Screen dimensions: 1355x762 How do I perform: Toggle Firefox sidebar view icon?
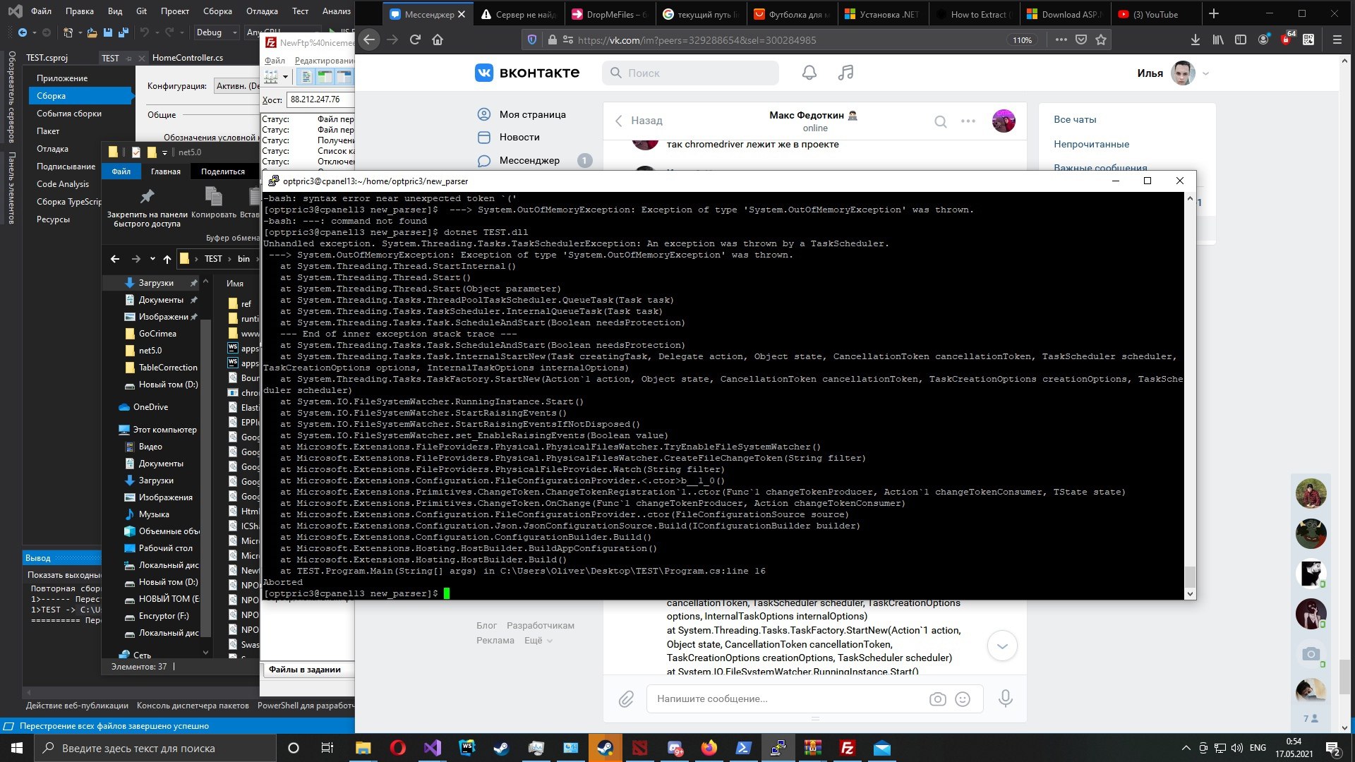point(1241,40)
